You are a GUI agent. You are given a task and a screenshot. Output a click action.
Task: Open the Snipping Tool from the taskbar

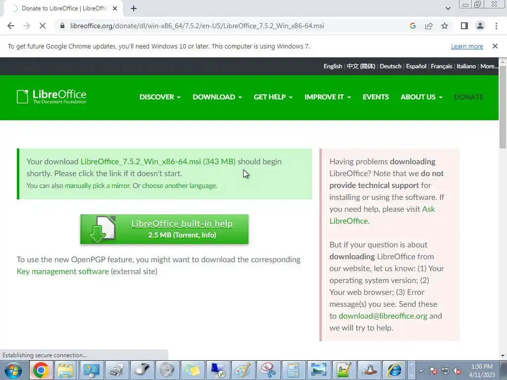(x=268, y=370)
